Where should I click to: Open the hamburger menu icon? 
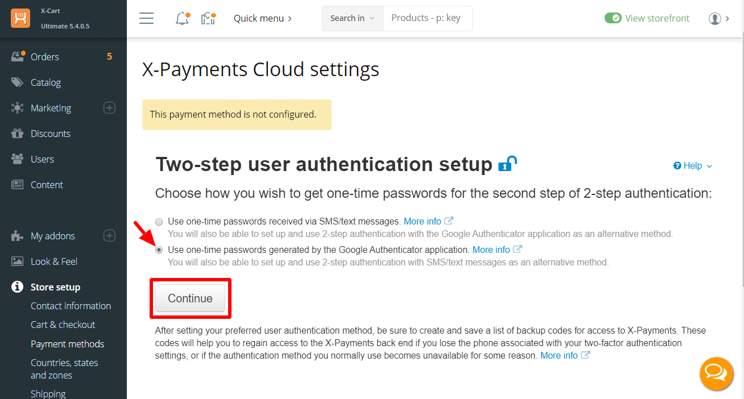pyautogui.click(x=147, y=18)
